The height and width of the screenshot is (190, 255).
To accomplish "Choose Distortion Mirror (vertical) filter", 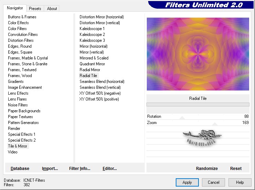I will tap(100, 23).
